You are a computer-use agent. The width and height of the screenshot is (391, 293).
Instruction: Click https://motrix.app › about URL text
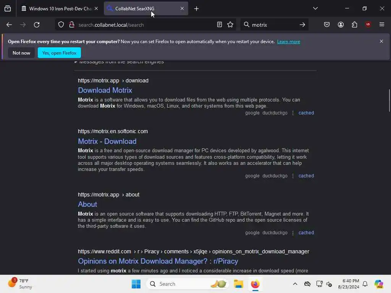point(109,195)
